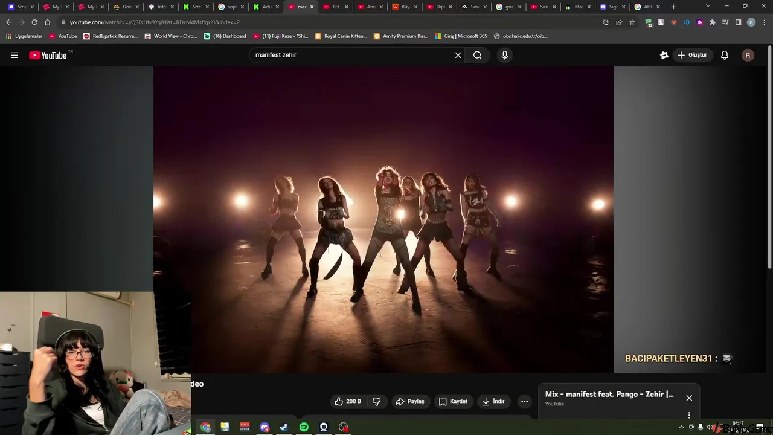The height and width of the screenshot is (435, 773).
Task: Open the YouTube hamburger guide menu
Action: pyautogui.click(x=14, y=55)
